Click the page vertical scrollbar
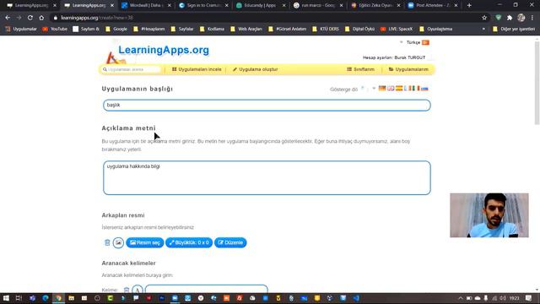The height and width of the screenshot is (304, 540). click(537, 83)
